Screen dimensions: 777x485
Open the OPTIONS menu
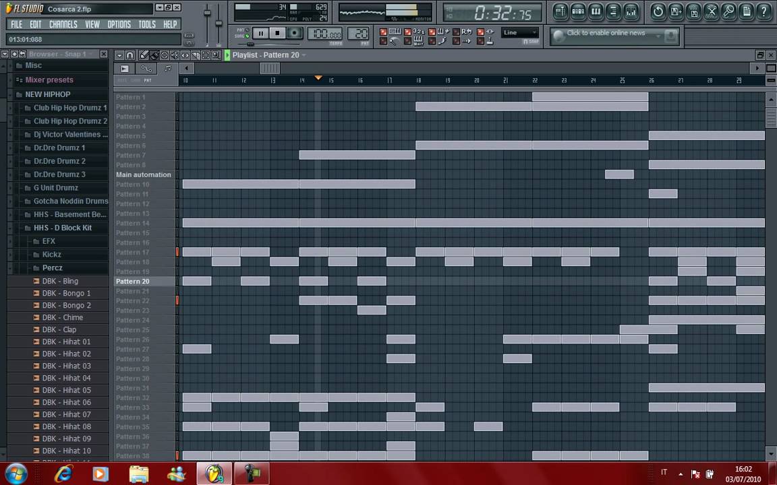(119, 24)
